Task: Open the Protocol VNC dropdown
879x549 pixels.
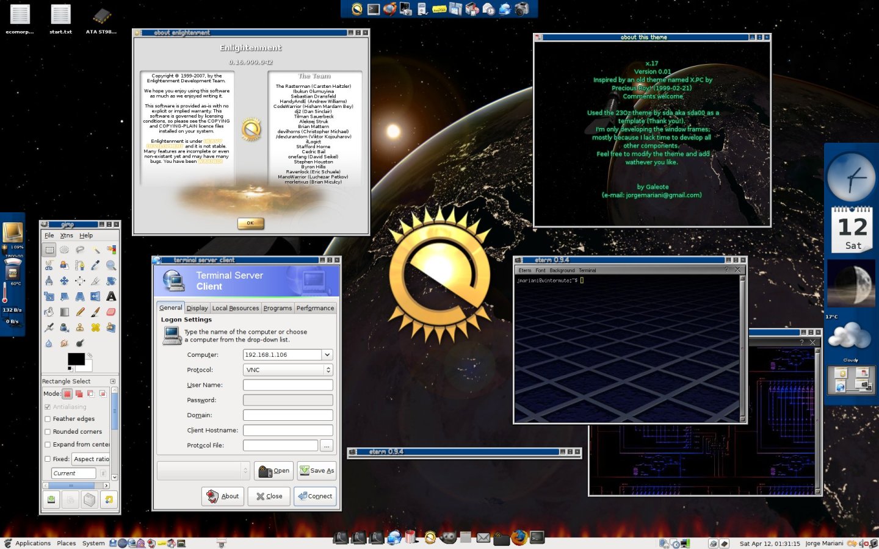Action: 288,370
